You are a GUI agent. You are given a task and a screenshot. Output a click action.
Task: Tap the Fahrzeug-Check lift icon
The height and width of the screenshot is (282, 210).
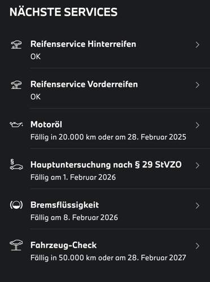16,245
